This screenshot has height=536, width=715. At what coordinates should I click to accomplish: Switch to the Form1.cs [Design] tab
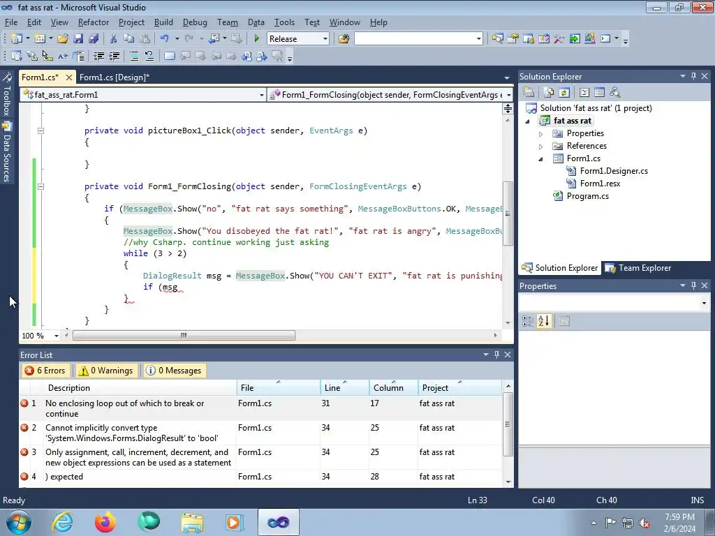point(115,77)
